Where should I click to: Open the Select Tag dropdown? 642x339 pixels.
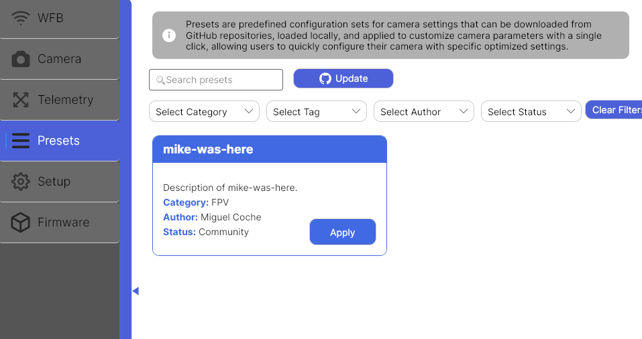click(x=317, y=111)
